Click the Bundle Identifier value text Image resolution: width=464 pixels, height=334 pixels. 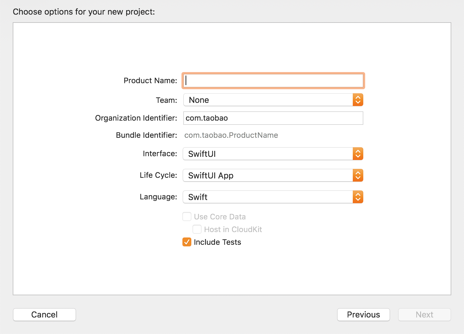pyautogui.click(x=231, y=135)
